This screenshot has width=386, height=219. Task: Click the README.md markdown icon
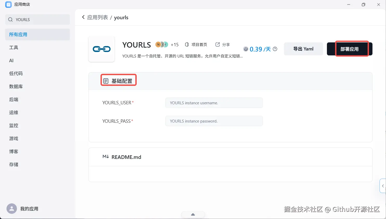point(106,157)
